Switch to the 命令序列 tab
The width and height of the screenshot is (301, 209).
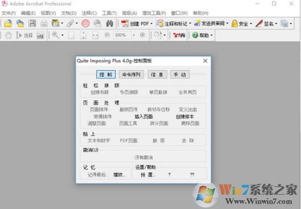click(131, 75)
